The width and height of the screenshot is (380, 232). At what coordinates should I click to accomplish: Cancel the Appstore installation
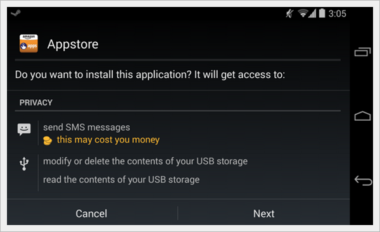coord(91,214)
